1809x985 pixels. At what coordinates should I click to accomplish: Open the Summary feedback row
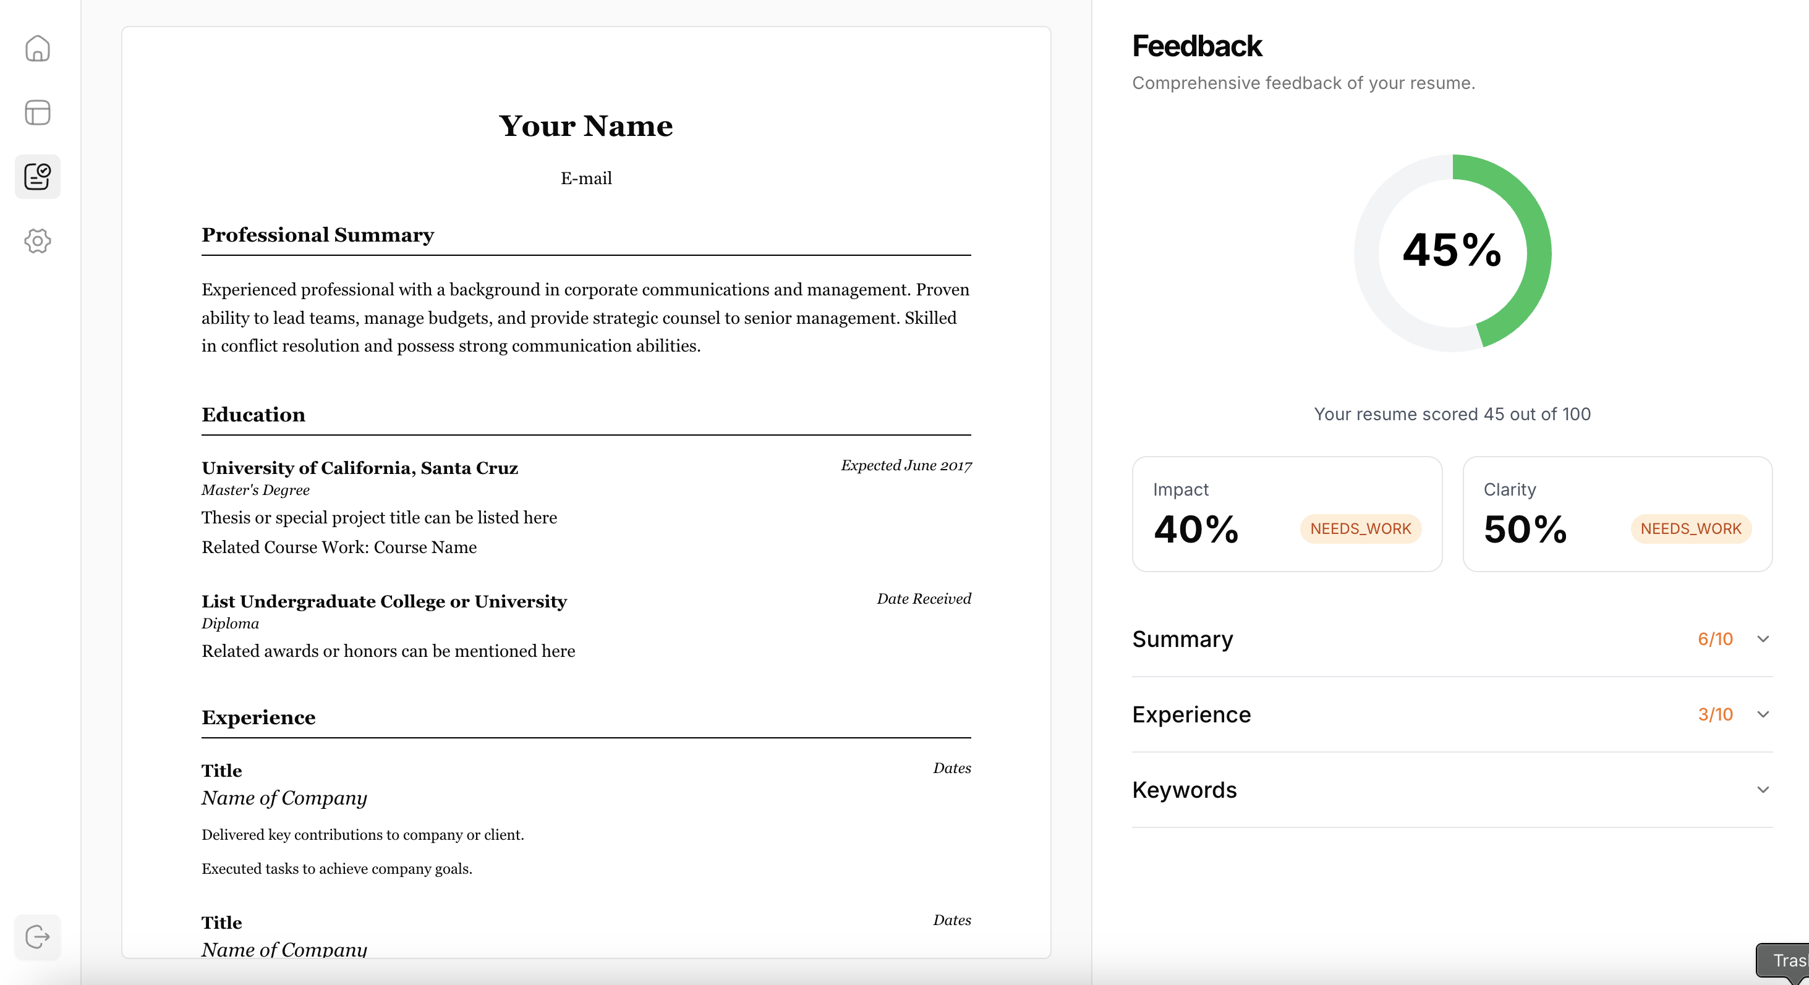coord(1452,639)
